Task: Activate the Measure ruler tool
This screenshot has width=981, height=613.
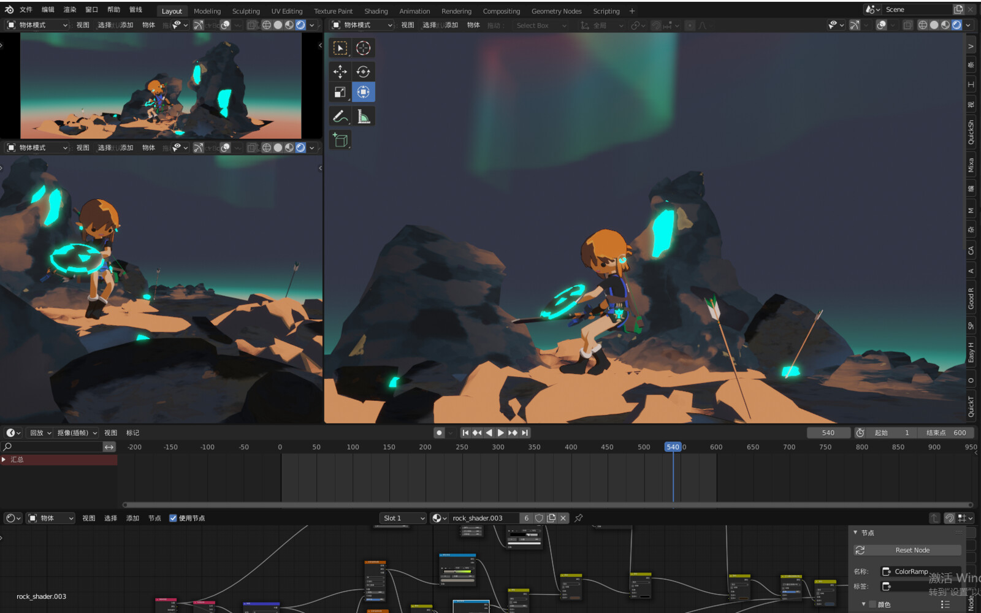Action: [363, 116]
